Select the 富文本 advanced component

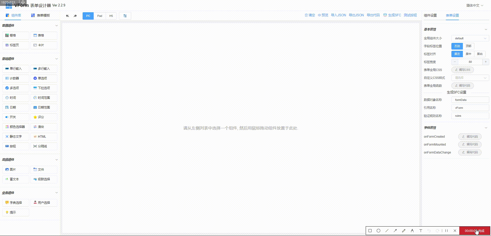coord(15,179)
